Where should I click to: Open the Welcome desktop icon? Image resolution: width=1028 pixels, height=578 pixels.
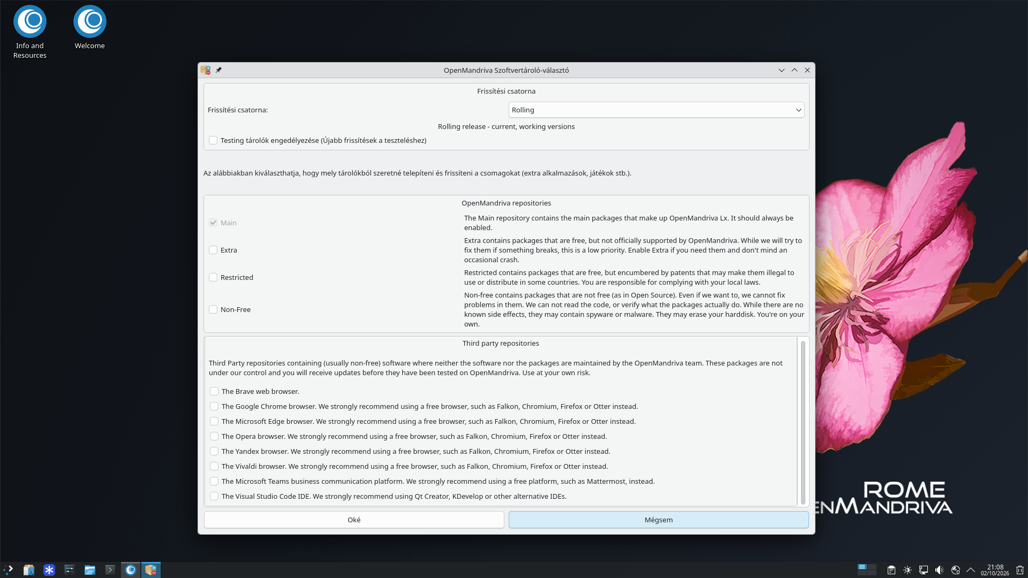point(89,28)
